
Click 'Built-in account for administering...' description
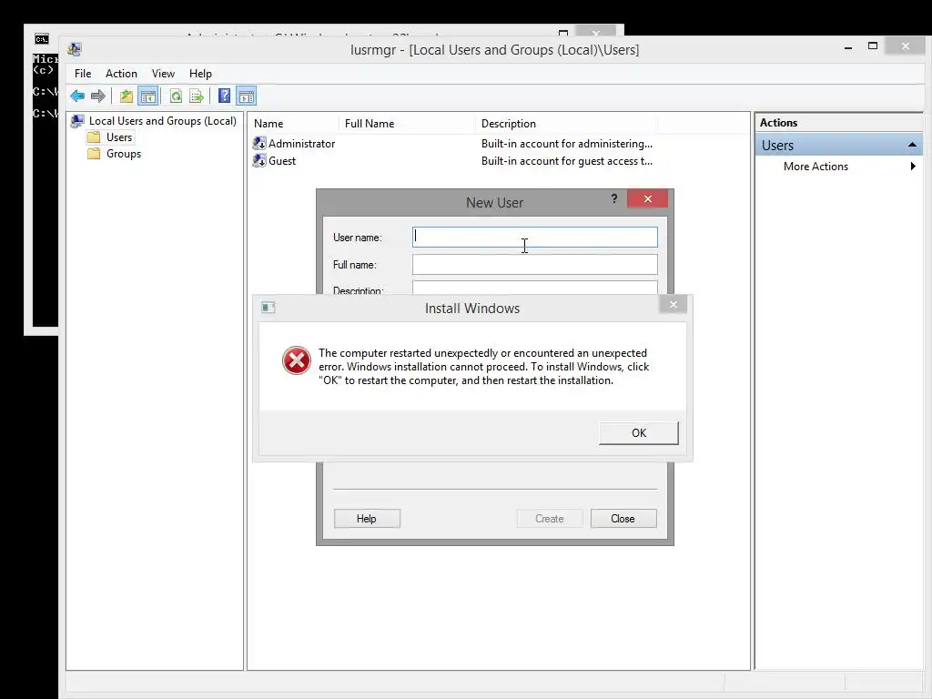click(566, 143)
